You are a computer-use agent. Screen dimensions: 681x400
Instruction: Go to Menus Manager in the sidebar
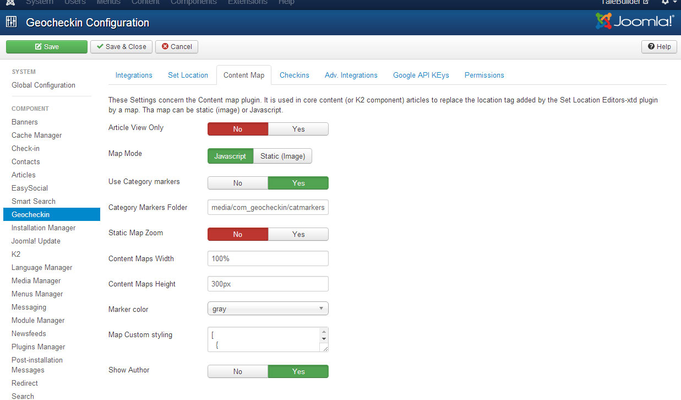[x=37, y=294]
